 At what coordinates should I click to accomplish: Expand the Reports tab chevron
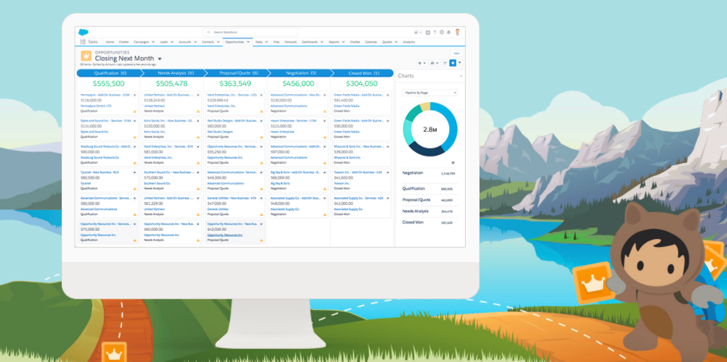pyautogui.click(x=344, y=42)
